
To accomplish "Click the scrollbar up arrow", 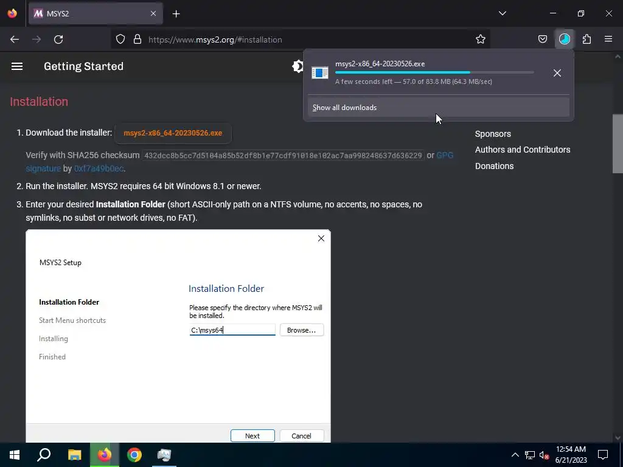I will (x=618, y=57).
